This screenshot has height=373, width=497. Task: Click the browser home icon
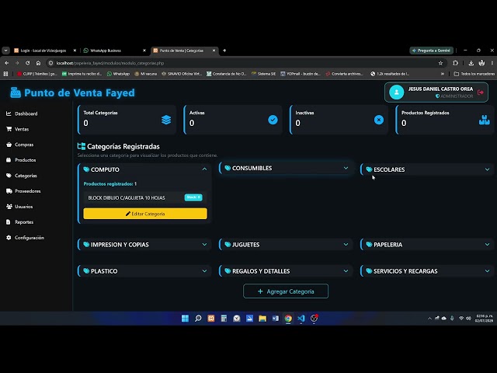38,63
